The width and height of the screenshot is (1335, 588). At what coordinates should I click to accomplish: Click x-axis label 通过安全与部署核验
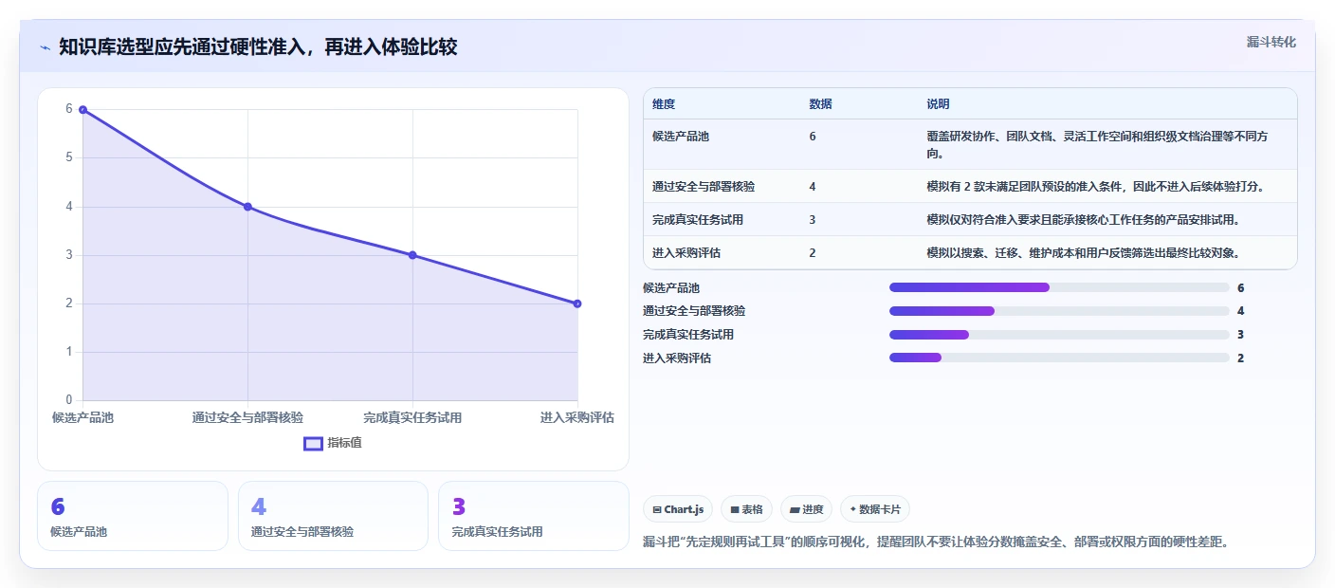(247, 417)
